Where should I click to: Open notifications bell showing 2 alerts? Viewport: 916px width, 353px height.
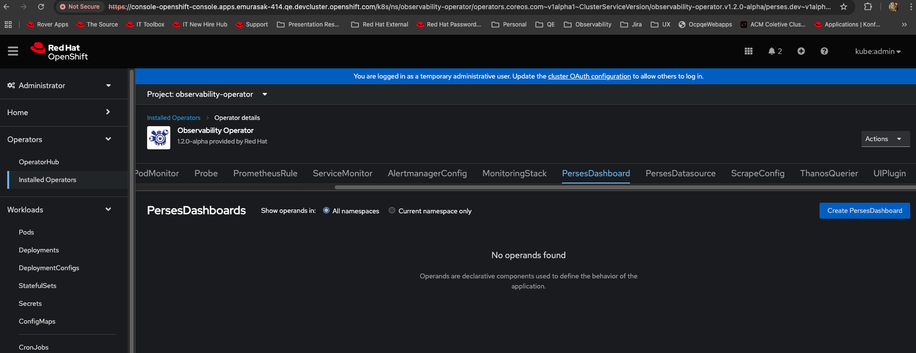pyautogui.click(x=775, y=51)
